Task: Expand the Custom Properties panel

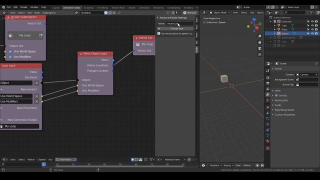Action: point(284,114)
